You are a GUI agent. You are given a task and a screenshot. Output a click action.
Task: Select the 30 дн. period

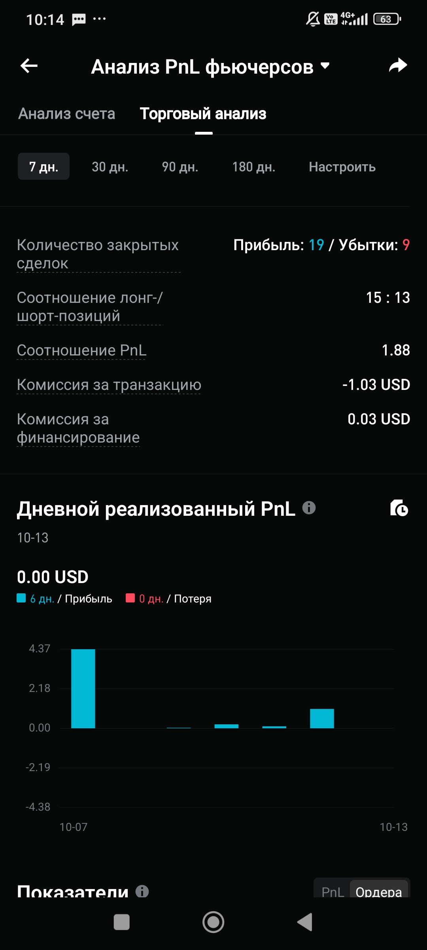pos(110,167)
